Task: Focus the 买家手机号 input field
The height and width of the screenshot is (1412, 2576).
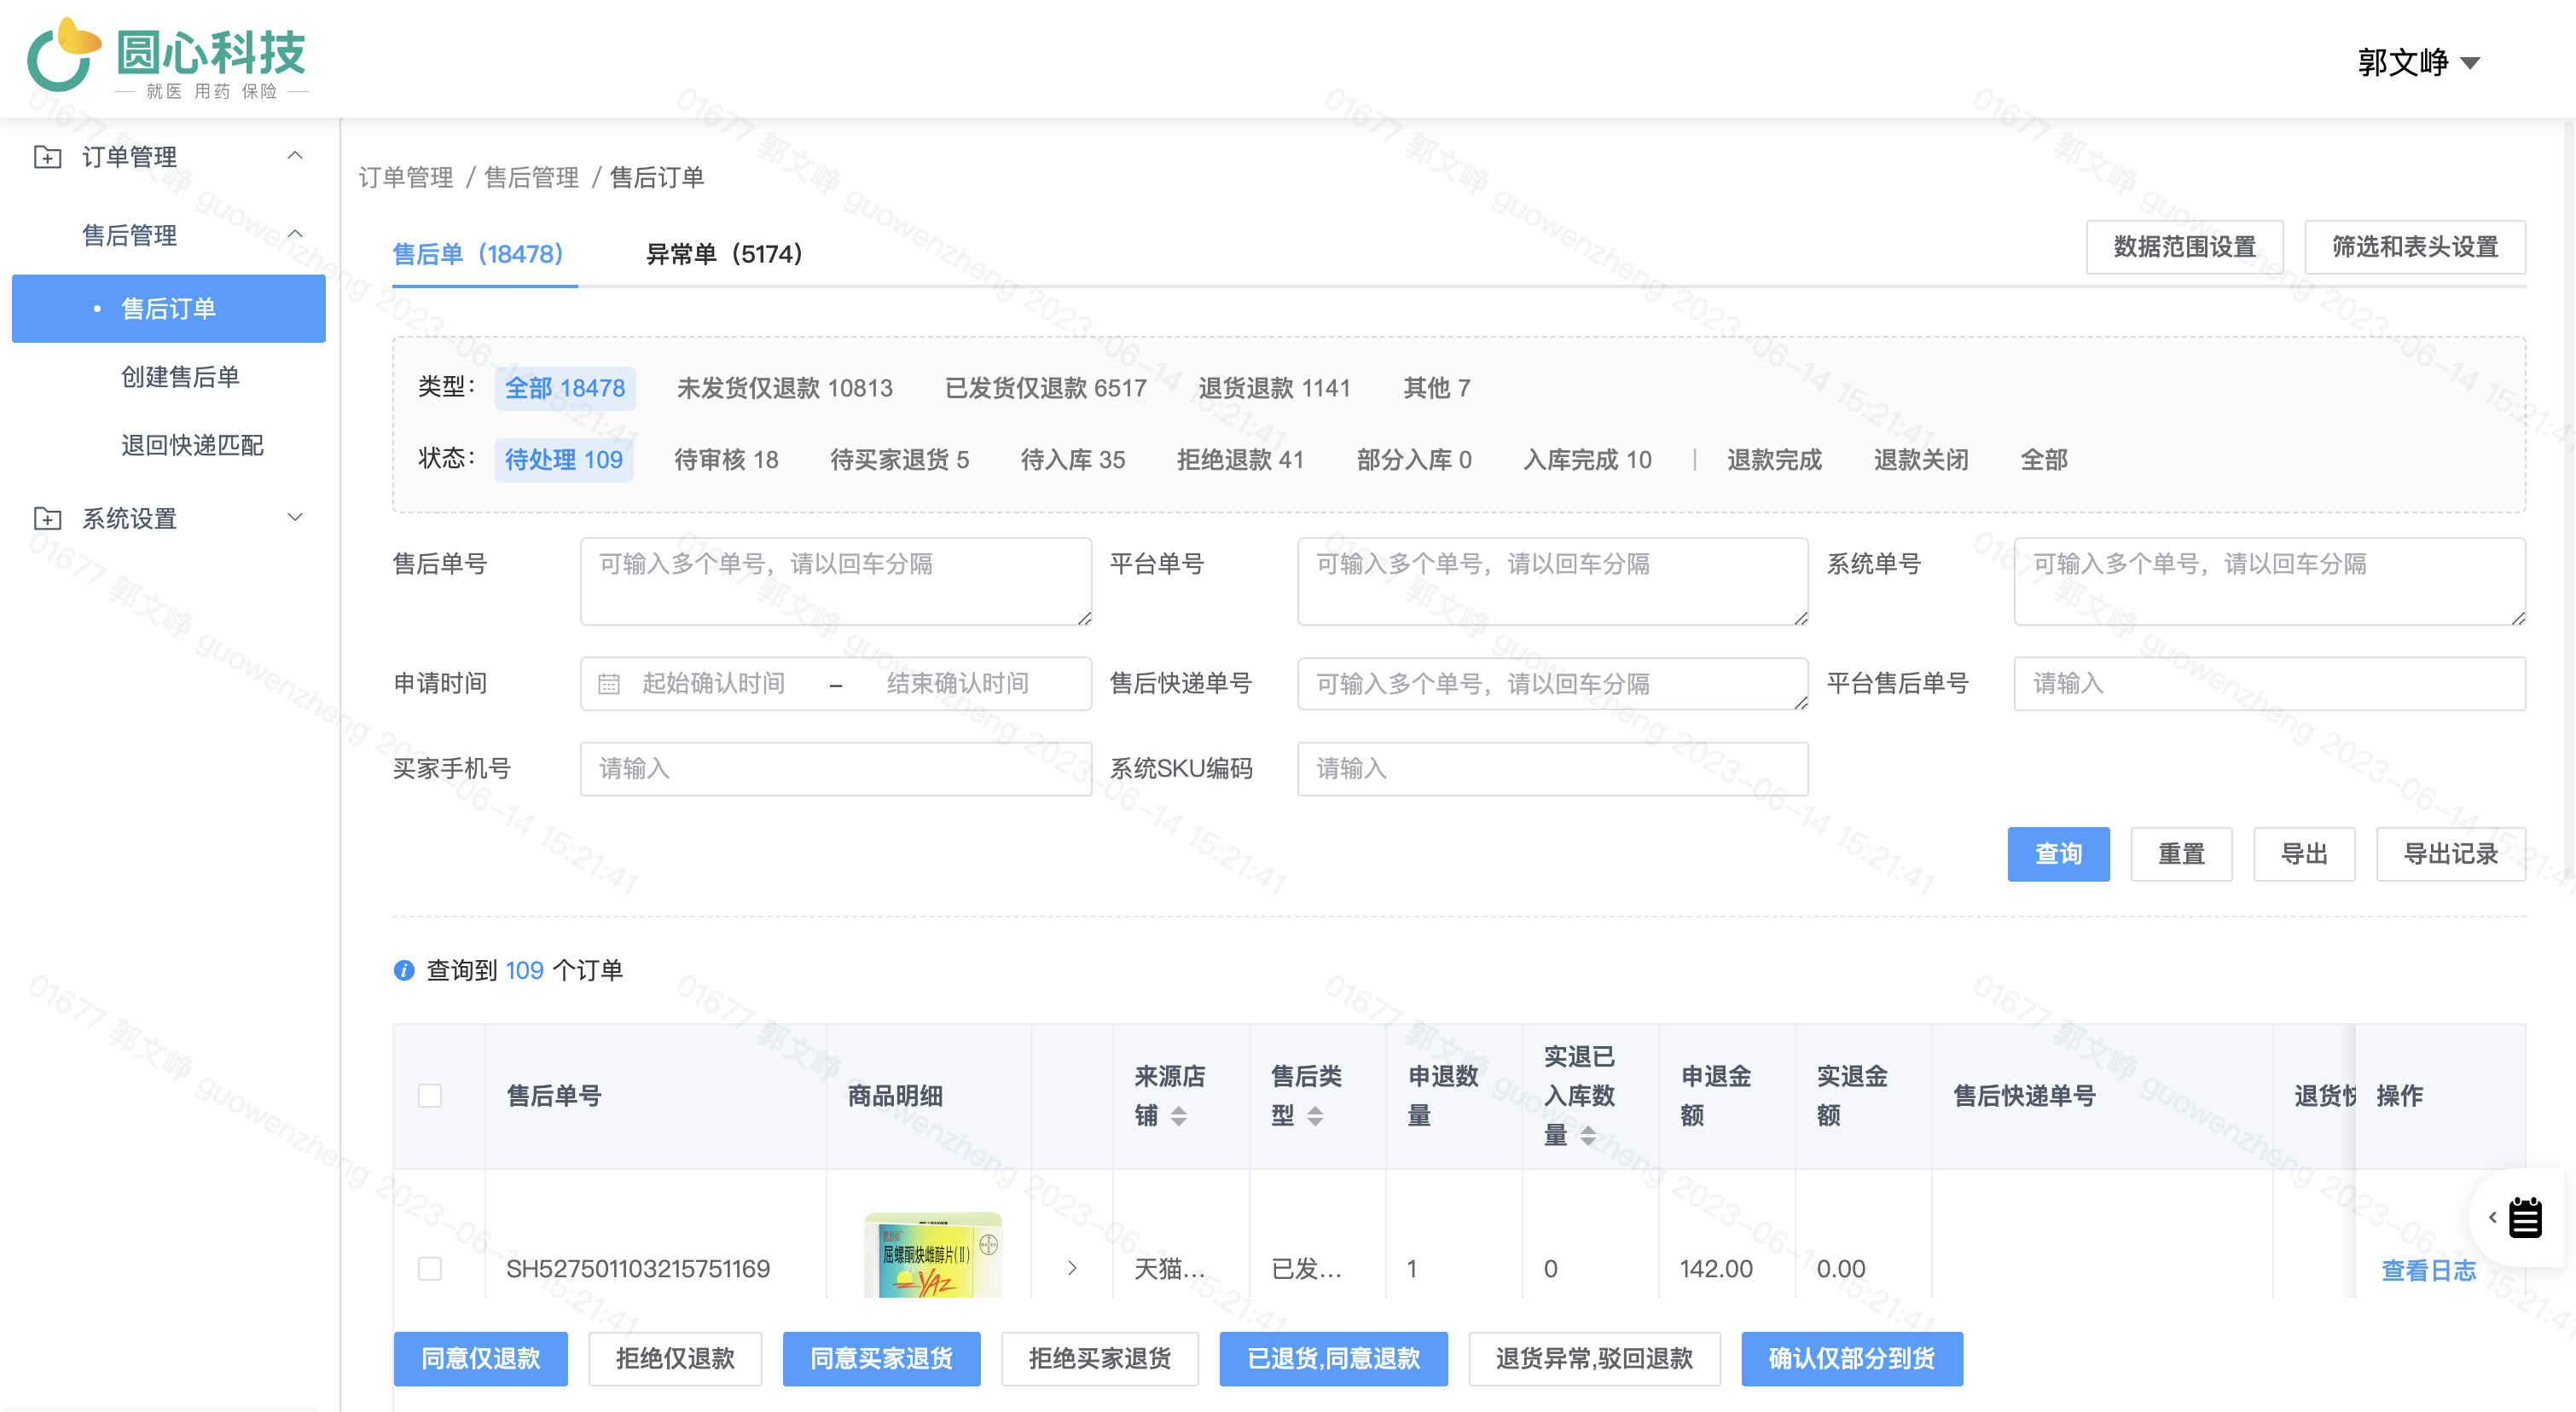Action: pos(836,768)
